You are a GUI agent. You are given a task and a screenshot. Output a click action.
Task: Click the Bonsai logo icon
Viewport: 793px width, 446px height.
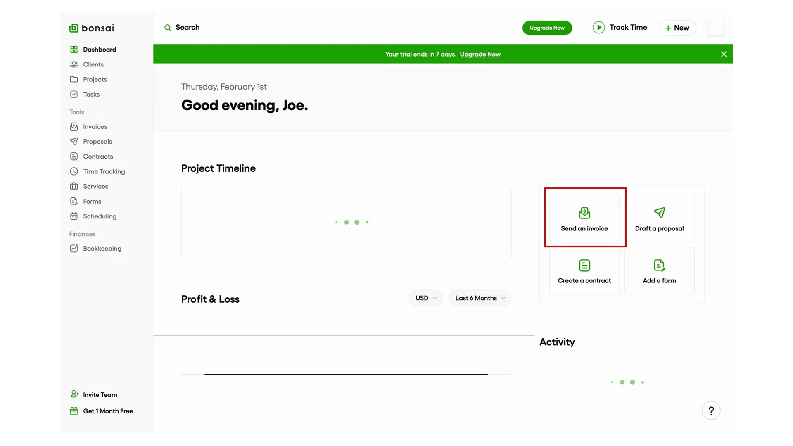[74, 28]
